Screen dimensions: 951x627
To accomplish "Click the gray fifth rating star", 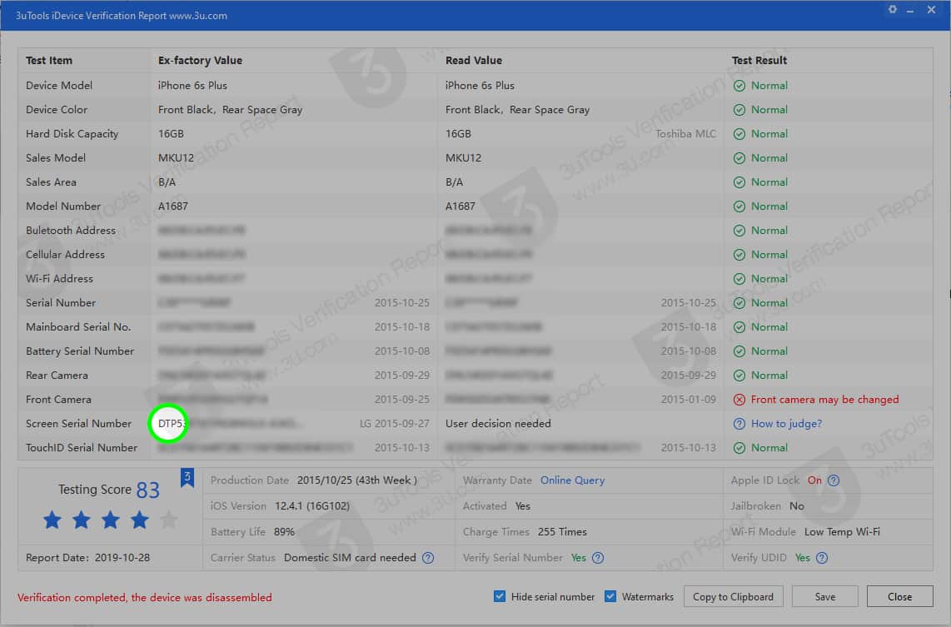I will click(168, 520).
